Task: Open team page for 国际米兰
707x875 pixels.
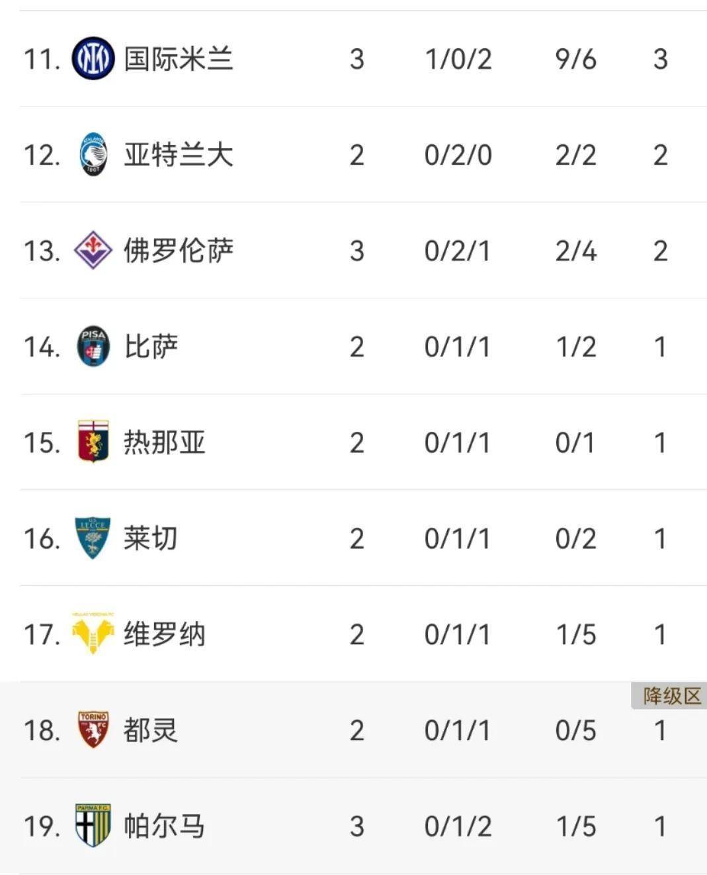Action: click(179, 59)
